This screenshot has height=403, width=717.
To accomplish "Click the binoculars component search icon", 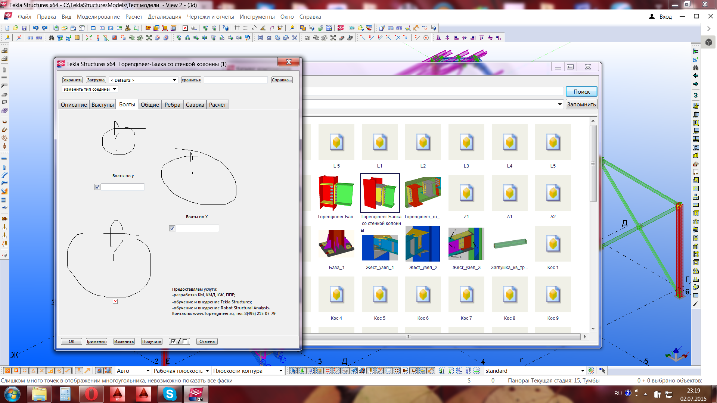I will [x=52, y=38].
